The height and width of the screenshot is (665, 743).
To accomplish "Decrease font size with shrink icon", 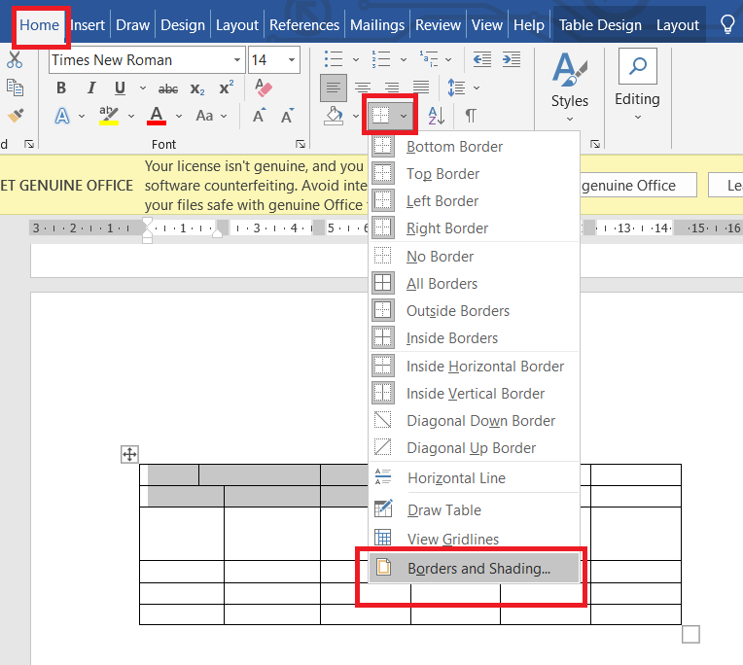I will 287,116.
